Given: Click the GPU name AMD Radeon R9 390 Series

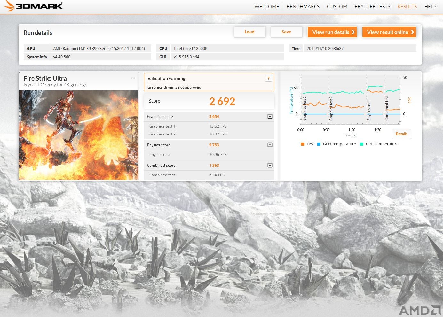Looking at the screenshot, I should [99, 49].
